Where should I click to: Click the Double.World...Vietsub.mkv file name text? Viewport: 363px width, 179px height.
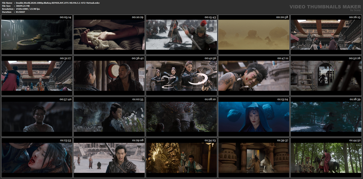[x=58, y=3]
